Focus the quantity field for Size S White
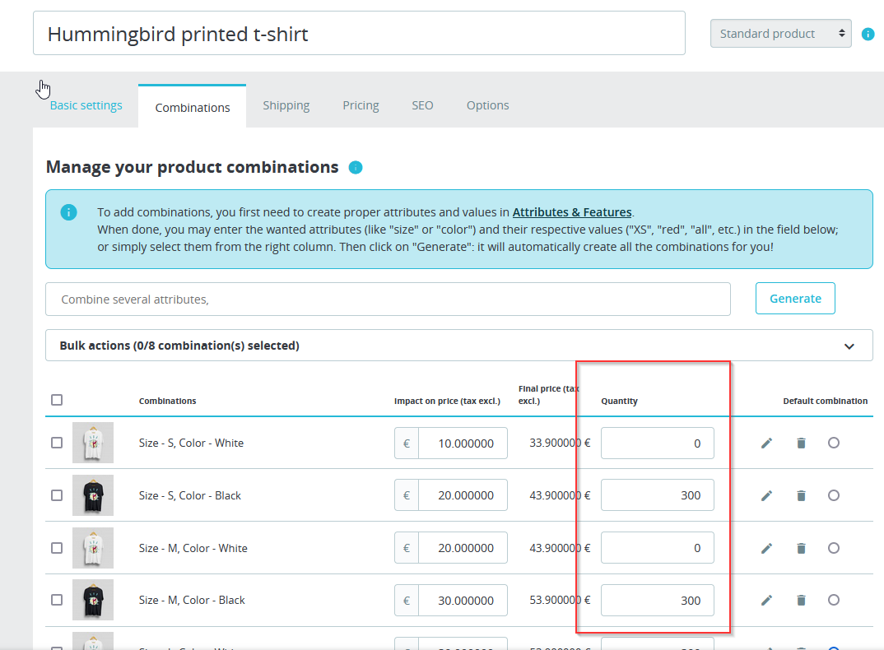Viewport: 884px width, 650px height. click(657, 443)
